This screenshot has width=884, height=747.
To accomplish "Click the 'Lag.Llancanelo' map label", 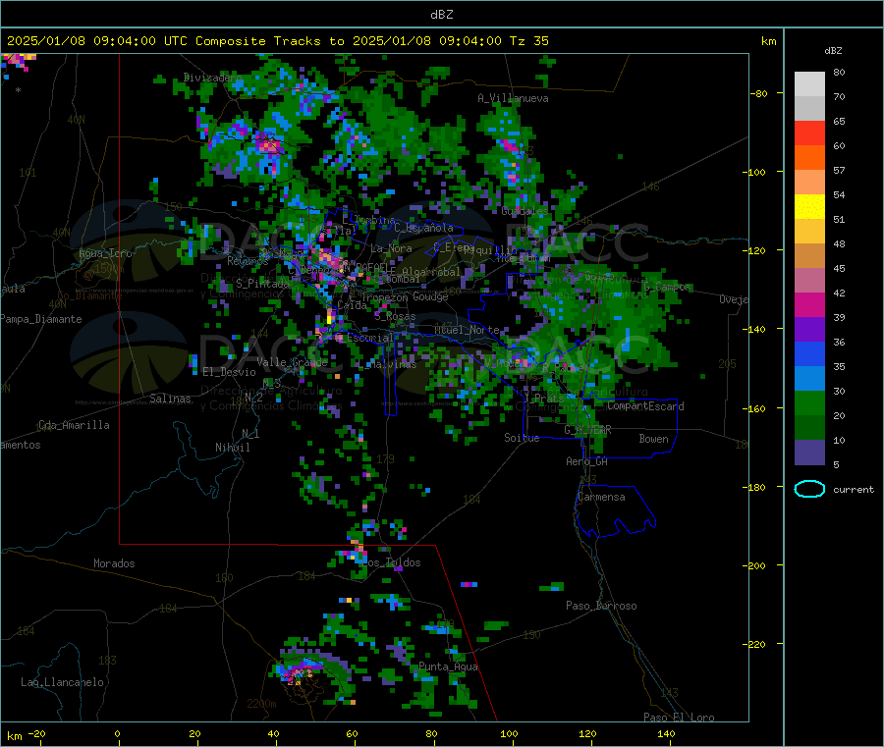I will click(x=62, y=682).
